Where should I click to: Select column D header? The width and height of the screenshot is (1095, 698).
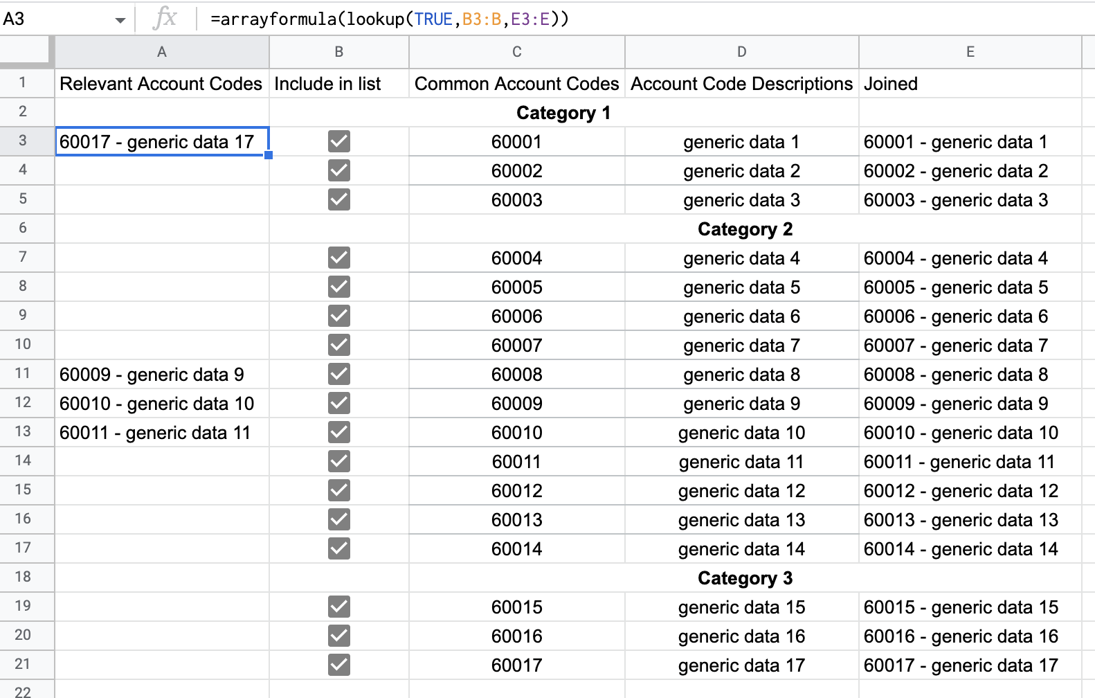tap(742, 52)
